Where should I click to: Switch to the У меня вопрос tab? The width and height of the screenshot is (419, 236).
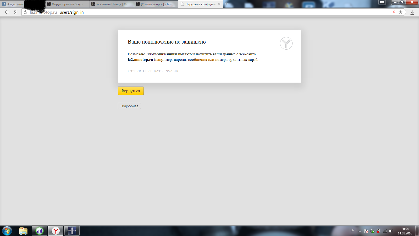(x=156, y=4)
